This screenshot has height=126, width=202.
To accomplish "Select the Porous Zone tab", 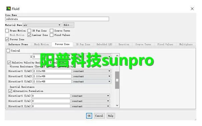I will coord(62,44).
